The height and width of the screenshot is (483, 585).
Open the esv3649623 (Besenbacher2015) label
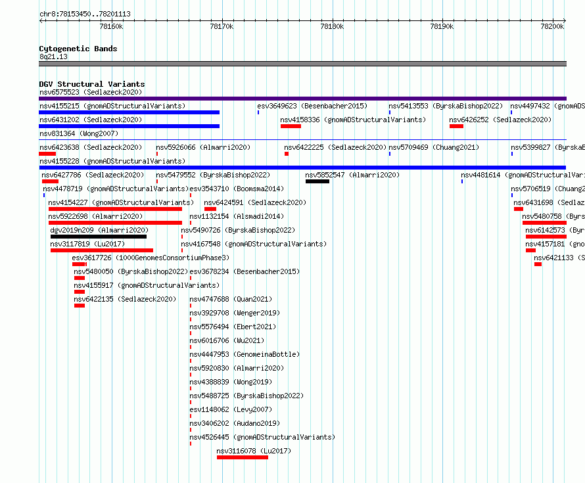(x=312, y=106)
